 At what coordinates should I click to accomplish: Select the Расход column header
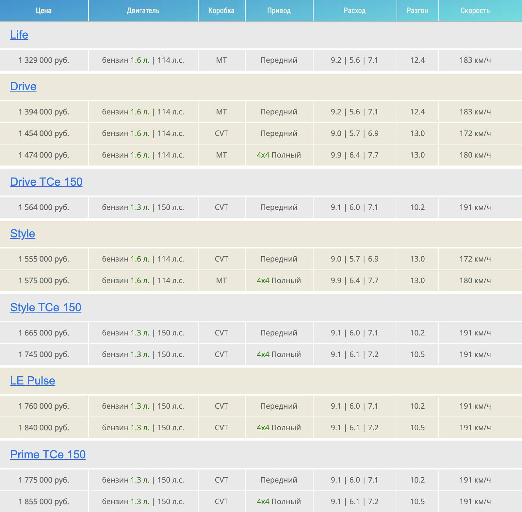click(x=355, y=10)
